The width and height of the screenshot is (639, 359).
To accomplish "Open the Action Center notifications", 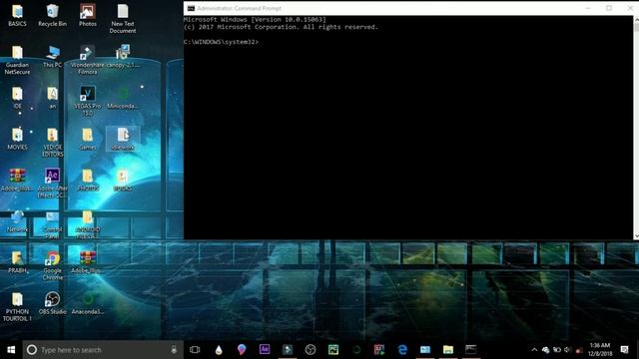I will 624,350.
